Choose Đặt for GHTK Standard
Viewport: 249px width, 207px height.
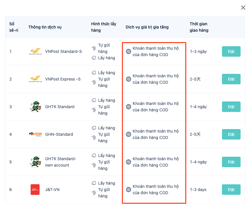231,107
